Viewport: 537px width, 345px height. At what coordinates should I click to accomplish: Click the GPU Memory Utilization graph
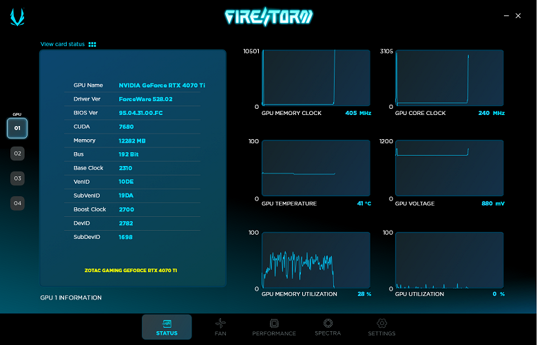(316, 260)
